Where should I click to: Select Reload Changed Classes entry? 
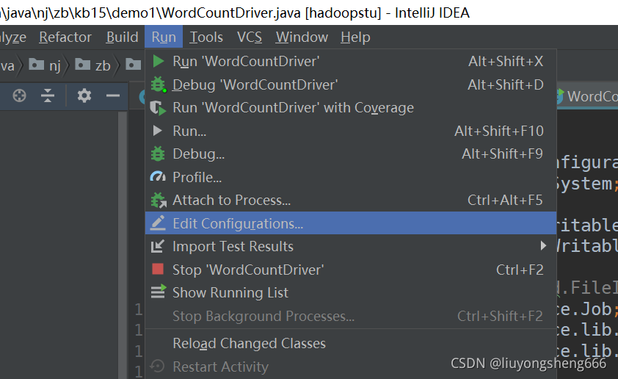click(x=351, y=343)
